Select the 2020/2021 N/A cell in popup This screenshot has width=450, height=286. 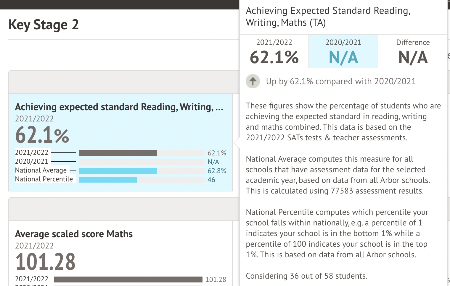click(x=343, y=51)
